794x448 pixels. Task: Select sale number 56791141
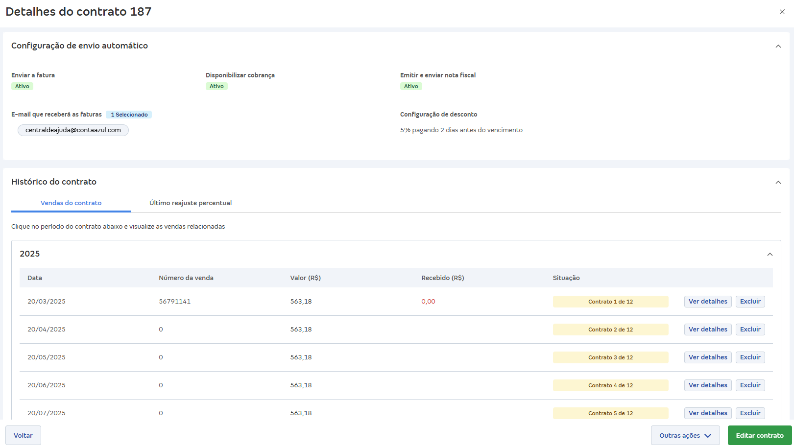click(x=174, y=302)
